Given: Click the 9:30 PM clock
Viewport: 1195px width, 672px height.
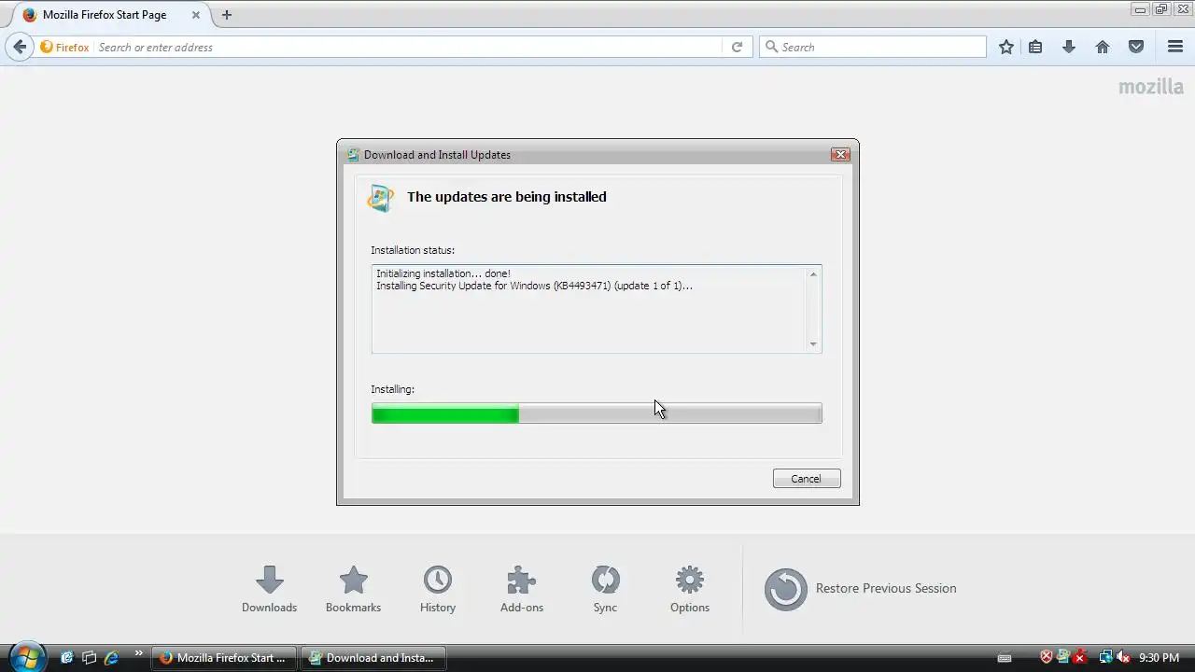Looking at the screenshot, I should (1160, 657).
